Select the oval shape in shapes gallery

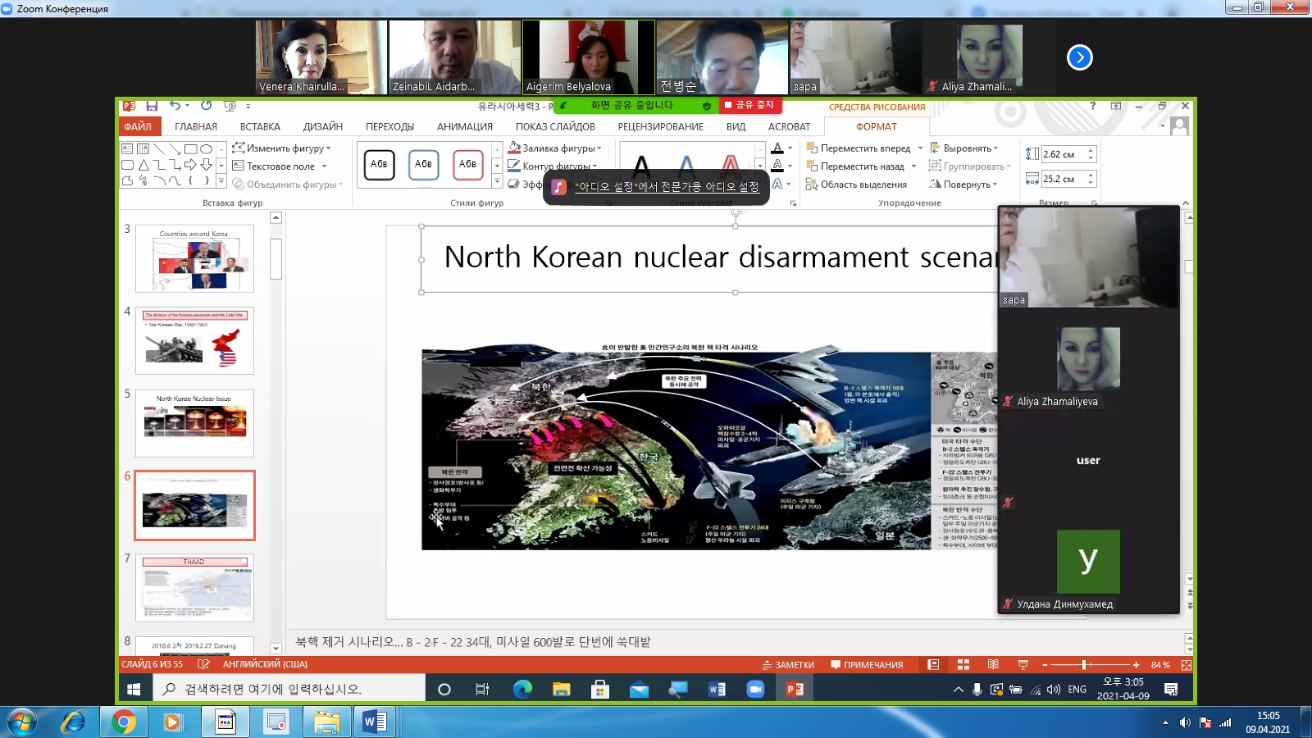tap(207, 149)
